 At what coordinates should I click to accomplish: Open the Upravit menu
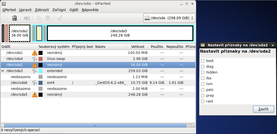[x=25, y=10]
